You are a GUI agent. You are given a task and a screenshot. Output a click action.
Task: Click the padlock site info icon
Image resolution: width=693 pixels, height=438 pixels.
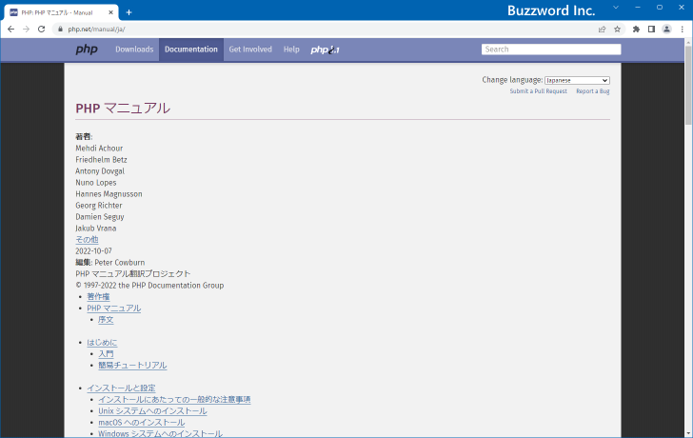[x=61, y=30]
